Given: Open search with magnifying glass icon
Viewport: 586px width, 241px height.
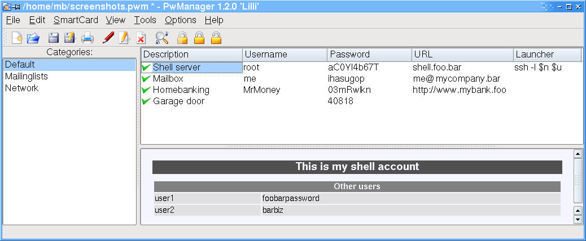Looking at the screenshot, I should click(162, 38).
